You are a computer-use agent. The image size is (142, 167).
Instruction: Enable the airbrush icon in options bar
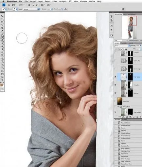coord(65,9)
